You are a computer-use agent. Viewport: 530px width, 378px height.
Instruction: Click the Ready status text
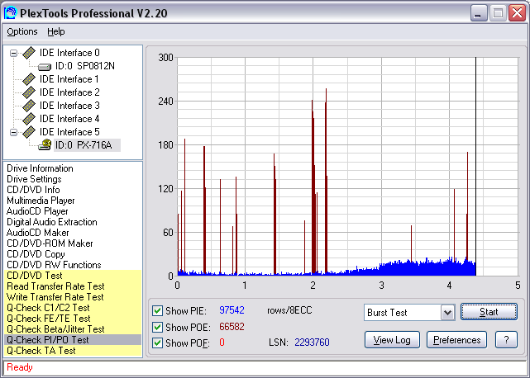[x=20, y=367]
